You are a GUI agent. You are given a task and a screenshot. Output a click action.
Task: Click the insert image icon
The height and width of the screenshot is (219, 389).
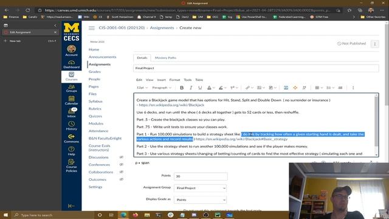(x=259, y=88)
